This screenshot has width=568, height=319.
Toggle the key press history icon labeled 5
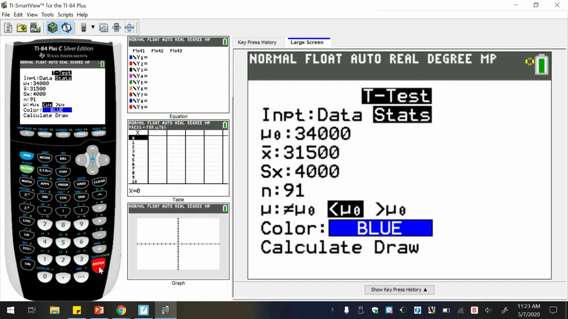tap(66, 28)
